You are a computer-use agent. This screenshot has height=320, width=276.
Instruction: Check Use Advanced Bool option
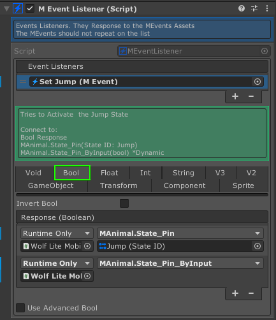tap(20, 308)
